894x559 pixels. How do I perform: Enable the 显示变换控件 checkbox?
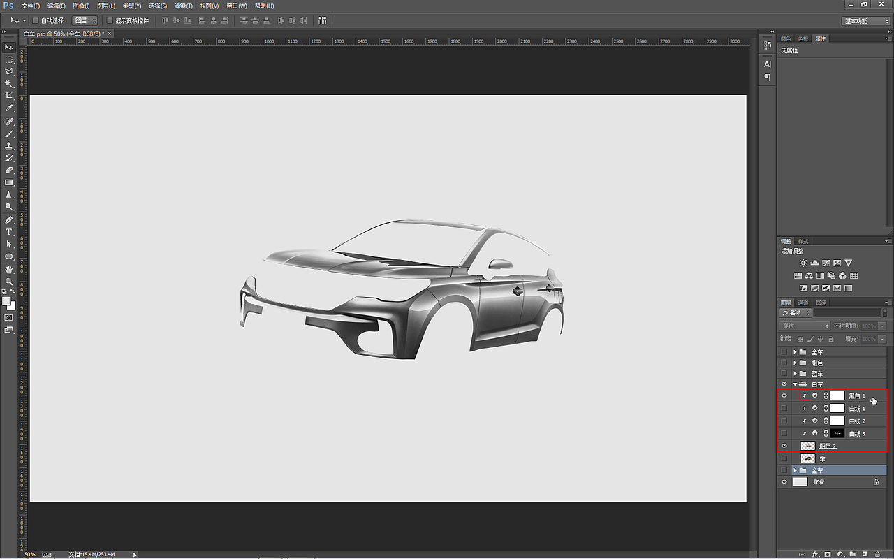click(110, 21)
